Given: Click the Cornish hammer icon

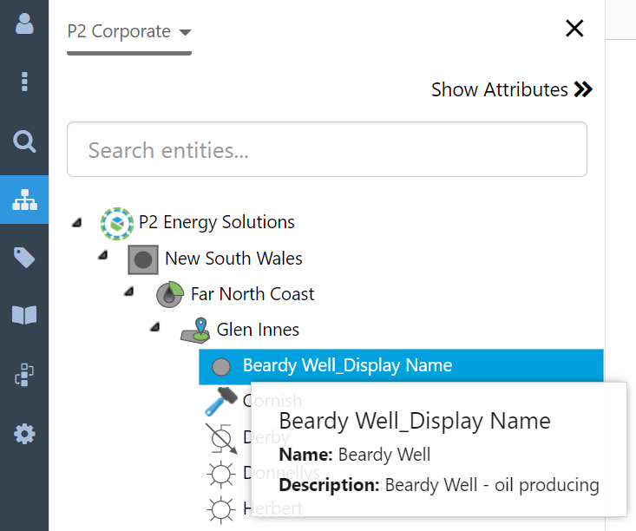Looking at the screenshot, I should (x=220, y=401).
